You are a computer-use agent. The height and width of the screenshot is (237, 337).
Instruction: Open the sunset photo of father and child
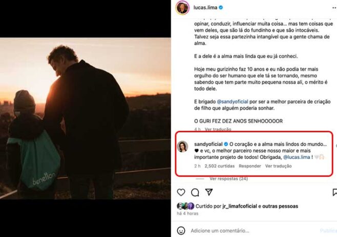click(x=86, y=118)
